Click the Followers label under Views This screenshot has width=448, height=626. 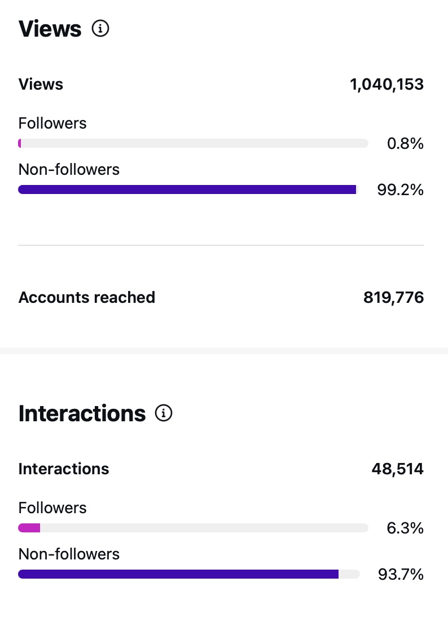tap(52, 123)
